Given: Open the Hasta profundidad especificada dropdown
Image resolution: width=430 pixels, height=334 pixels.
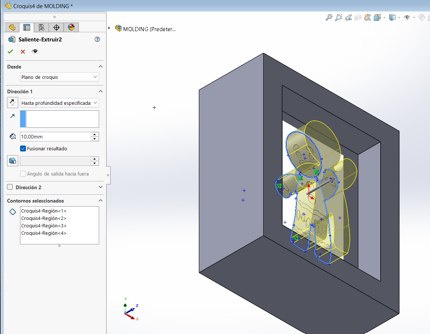Looking at the screenshot, I should (59, 103).
